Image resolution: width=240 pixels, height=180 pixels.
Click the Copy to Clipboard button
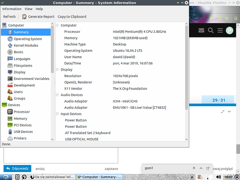(72, 17)
